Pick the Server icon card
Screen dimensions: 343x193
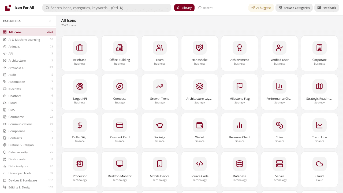279,169
